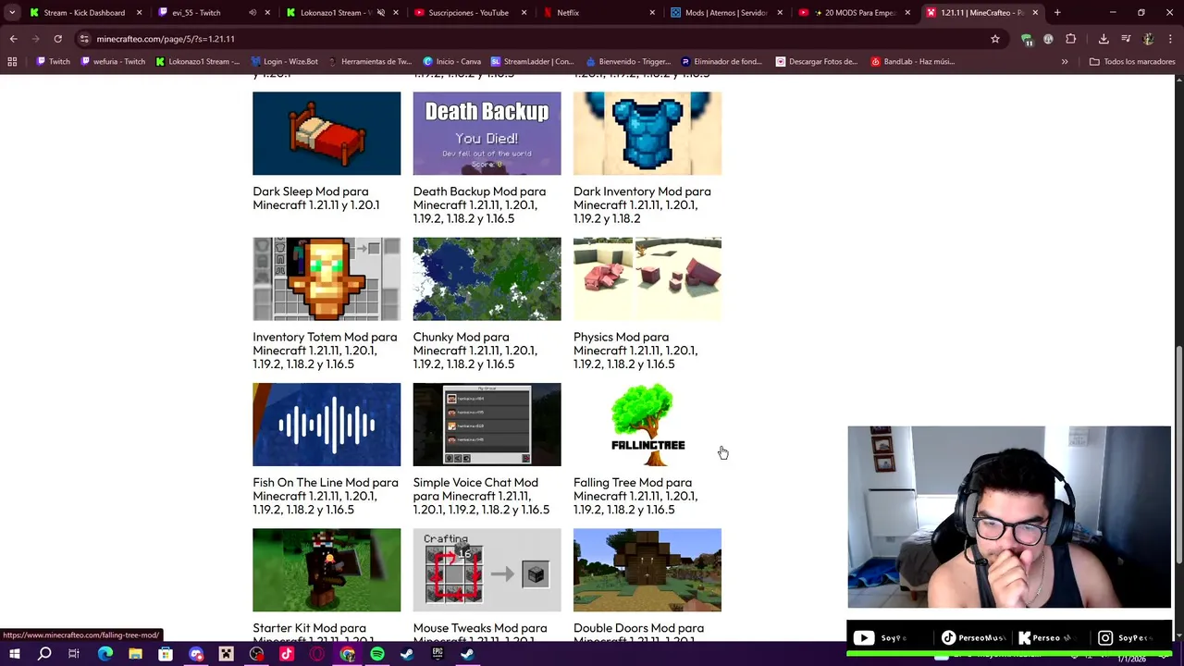The image size is (1184, 666).
Task: Launch Microsoft Edge from the taskbar
Action: pyautogui.click(x=105, y=654)
